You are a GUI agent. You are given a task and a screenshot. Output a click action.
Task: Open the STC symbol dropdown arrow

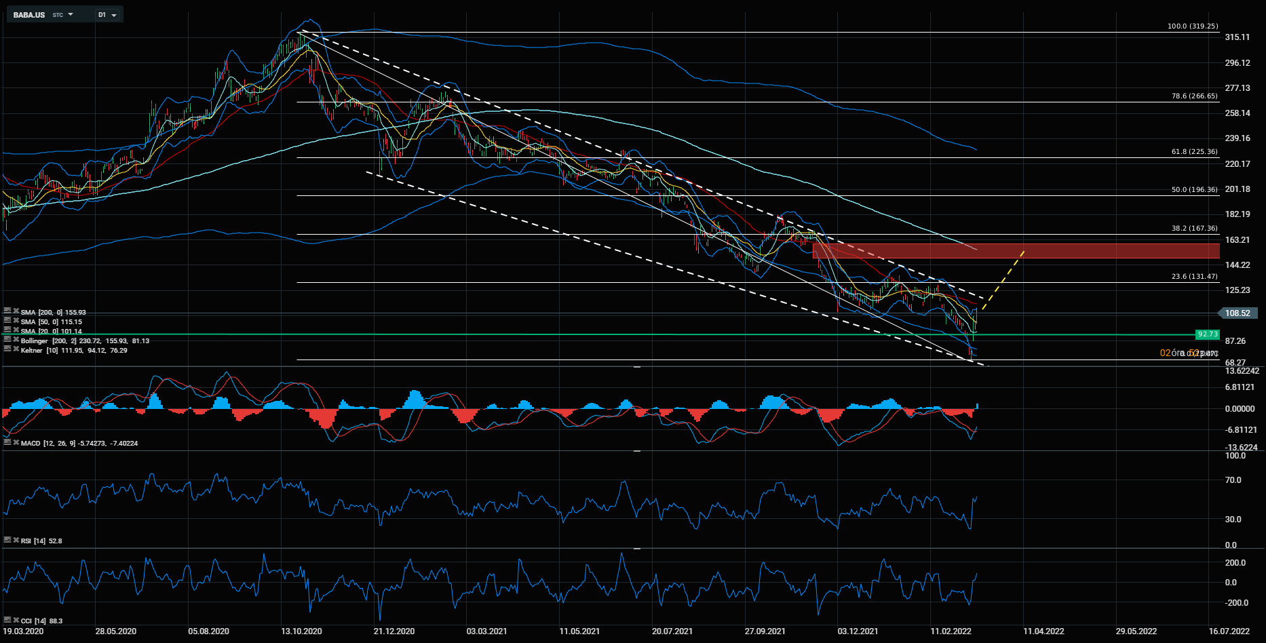71,14
